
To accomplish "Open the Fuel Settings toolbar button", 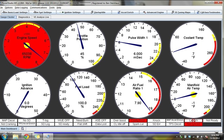I will tap(42, 13).
